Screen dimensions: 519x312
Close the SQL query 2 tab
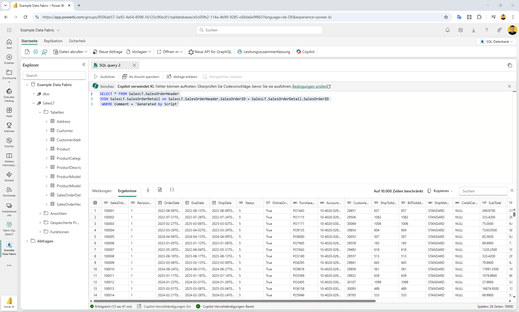(134, 65)
